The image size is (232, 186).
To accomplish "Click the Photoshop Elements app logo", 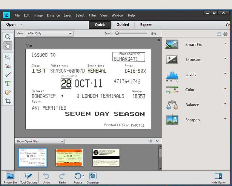I will click(7, 15).
